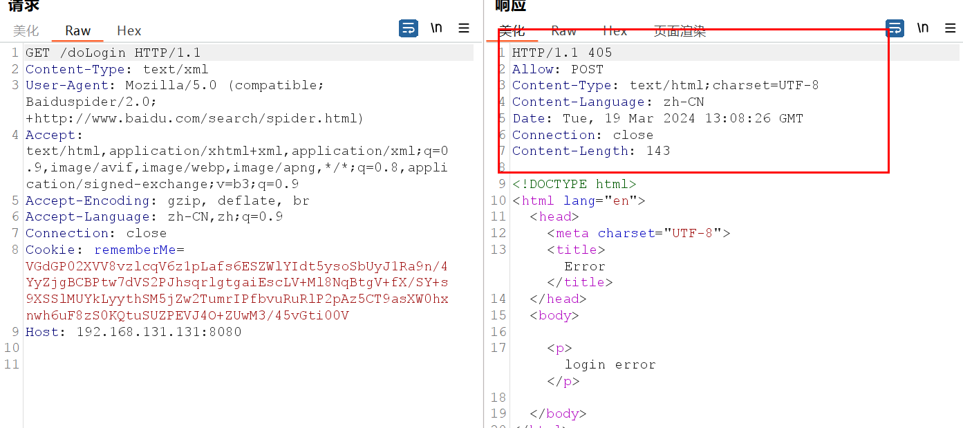Click the red rememberMe cookie value text

[x=237, y=291]
